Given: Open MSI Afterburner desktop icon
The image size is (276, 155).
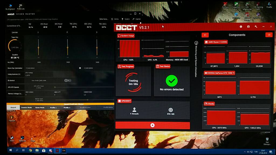Looking at the screenshot, I should (x=247, y=6).
